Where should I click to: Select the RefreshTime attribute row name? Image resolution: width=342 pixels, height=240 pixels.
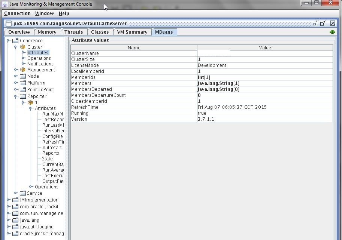coord(85,107)
